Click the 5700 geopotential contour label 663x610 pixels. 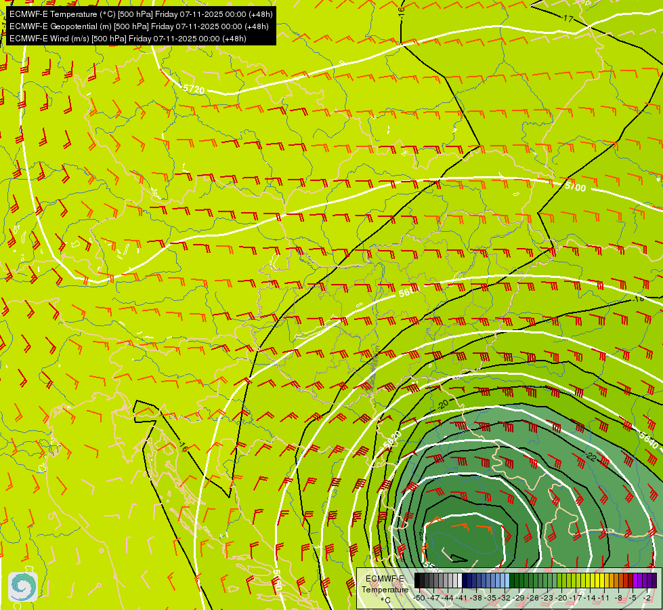coord(575,186)
